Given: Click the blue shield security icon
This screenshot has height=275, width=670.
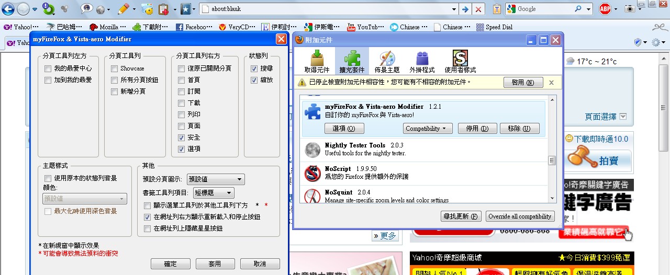Looking at the screenshot, I should pyautogui.click(x=638, y=42).
